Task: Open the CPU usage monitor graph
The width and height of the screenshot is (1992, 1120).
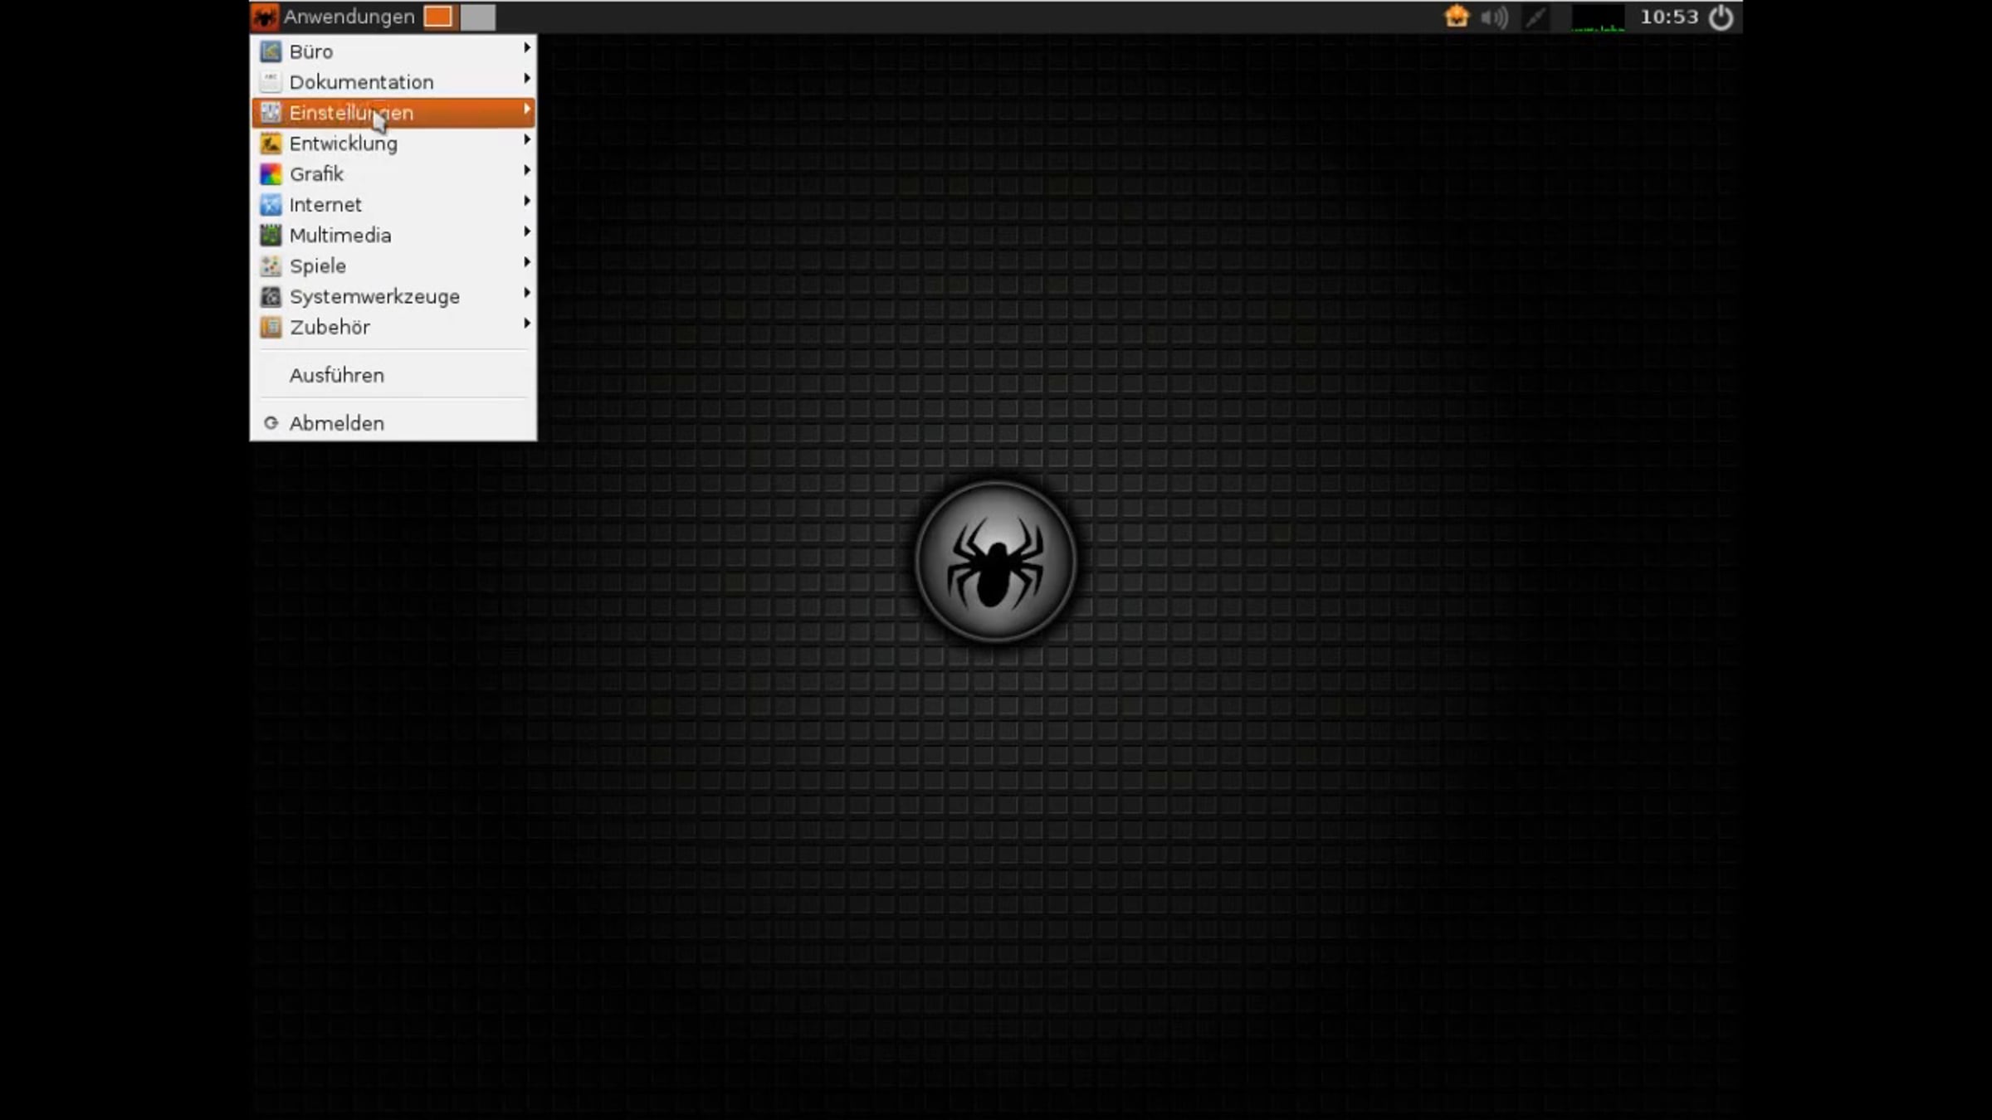Action: [1598, 17]
